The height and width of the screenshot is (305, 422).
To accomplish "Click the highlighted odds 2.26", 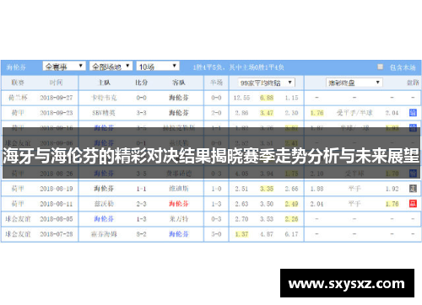I will (291, 219).
